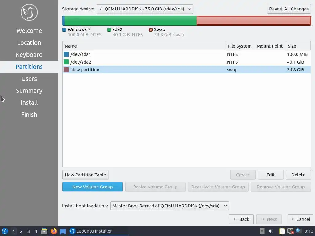Launch Firefox from the taskbar
The image size is (315, 236).
point(54,231)
